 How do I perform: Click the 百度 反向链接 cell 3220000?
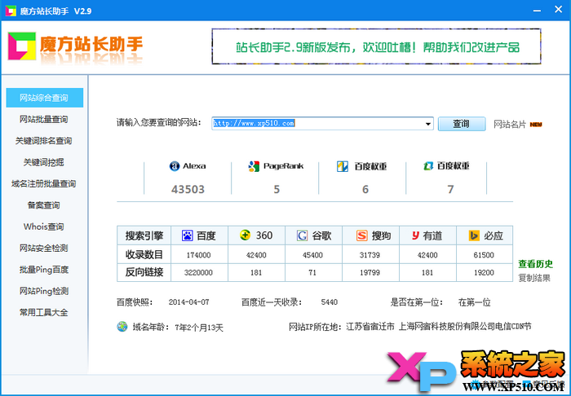(198, 272)
